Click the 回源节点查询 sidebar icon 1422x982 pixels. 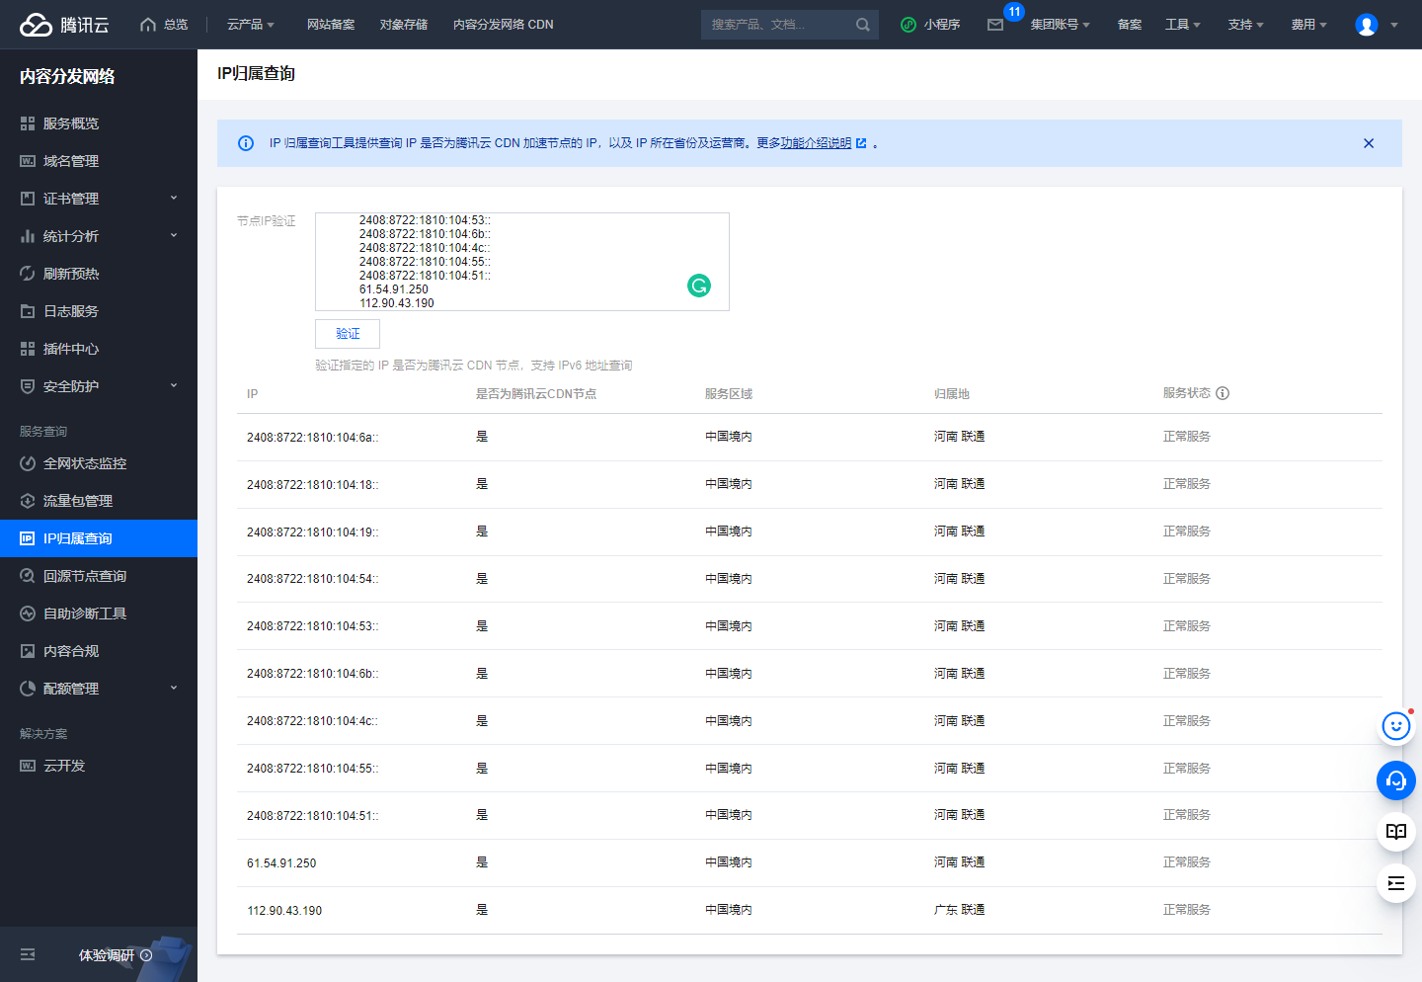pos(28,576)
